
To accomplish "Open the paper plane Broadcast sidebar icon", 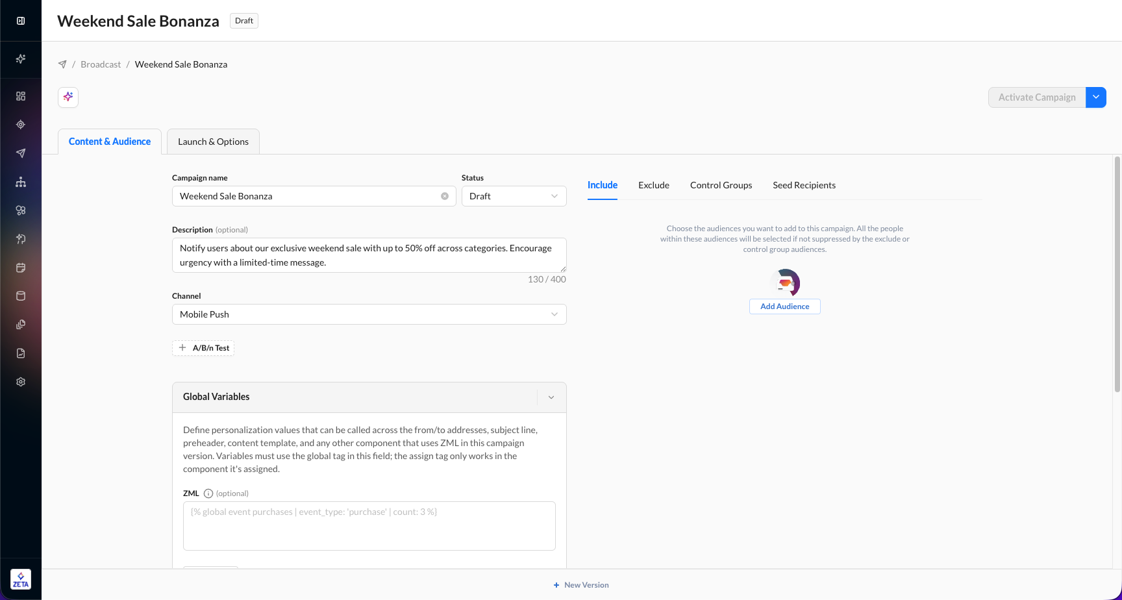I will pos(21,153).
